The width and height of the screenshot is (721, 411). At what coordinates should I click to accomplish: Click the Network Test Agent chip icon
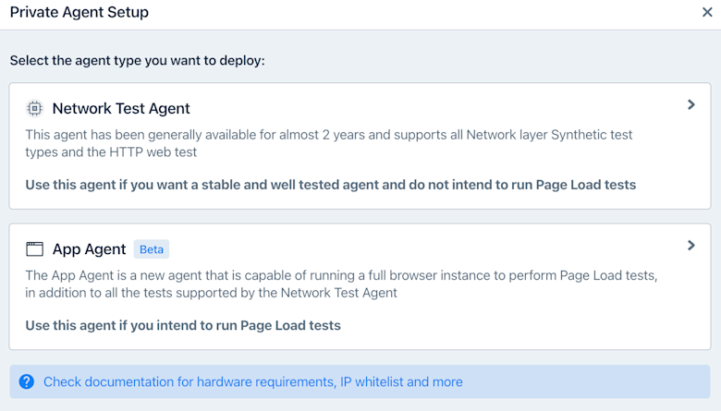pyautogui.click(x=34, y=108)
